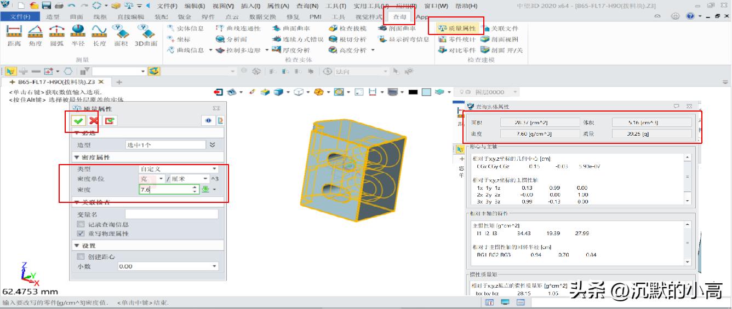Image resolution: width=732 pixels, height=309 pixels.
Task: Open the 关联文件 associated files tool
Action: click(x=499, y=28)
